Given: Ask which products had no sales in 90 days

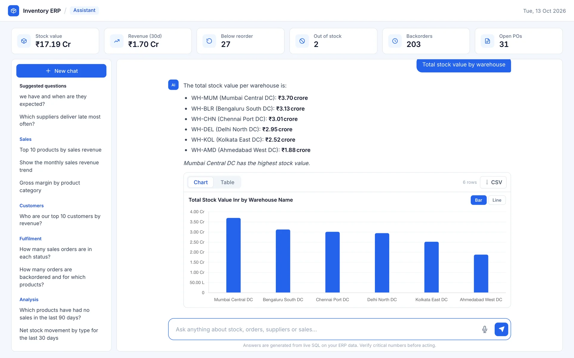Looking at the screenshot, I should click(x=54, y=314).
